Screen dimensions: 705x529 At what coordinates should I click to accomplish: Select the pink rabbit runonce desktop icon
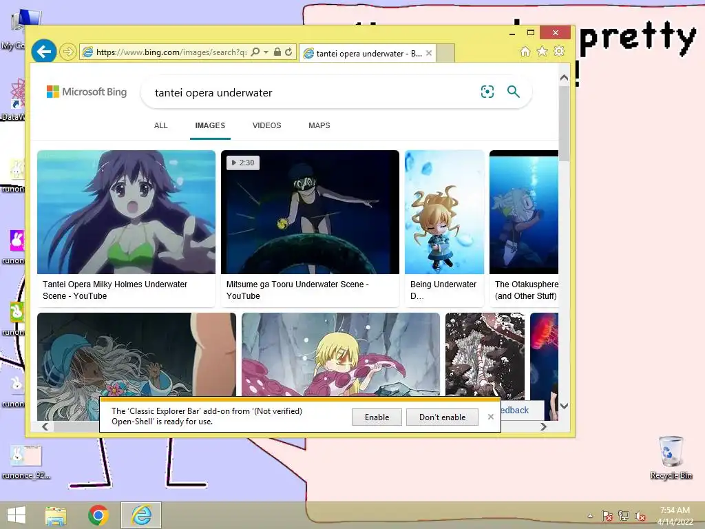click(17, 240)
